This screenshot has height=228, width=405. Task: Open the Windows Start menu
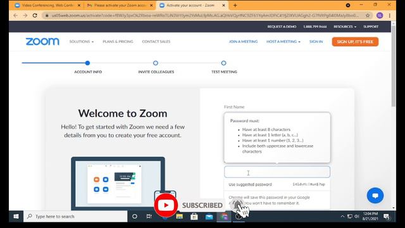click(16, 217)
